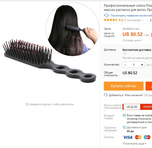The height and width of the screenshot is (148, 152).
Task: Increase quantity with the plus button
Action: coord(142,65)
